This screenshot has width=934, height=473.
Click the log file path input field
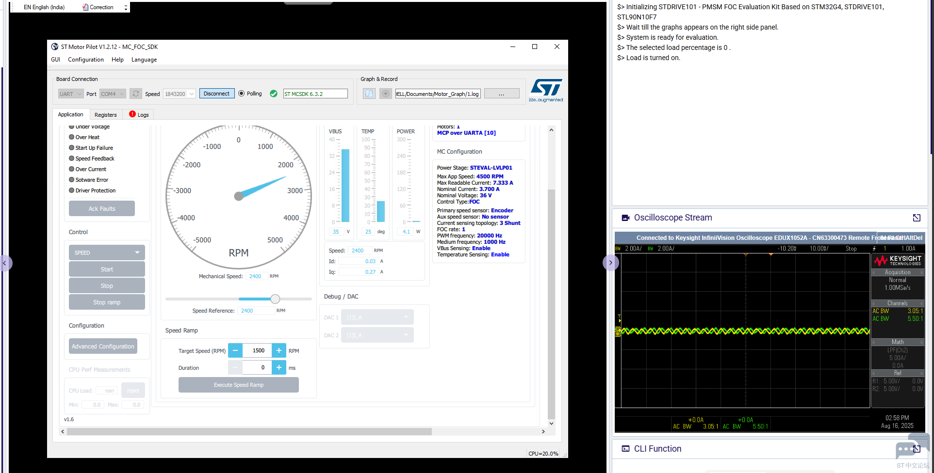point(438,94)
